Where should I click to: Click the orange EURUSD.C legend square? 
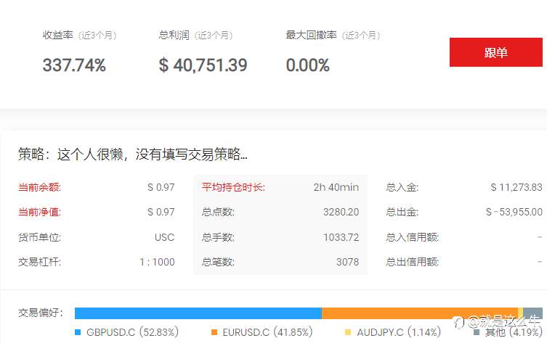point(214,332)
